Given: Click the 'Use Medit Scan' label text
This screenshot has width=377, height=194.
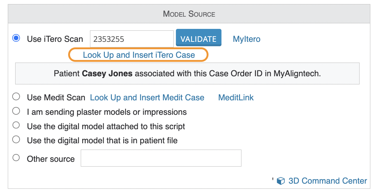Looking at the screenshot, I should click(56, 98).
